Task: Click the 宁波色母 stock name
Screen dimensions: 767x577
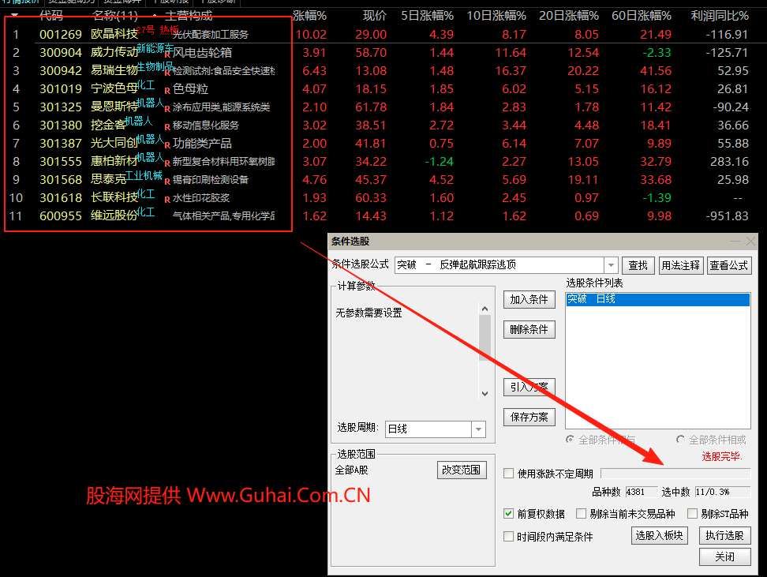Action: pos(114,88)
